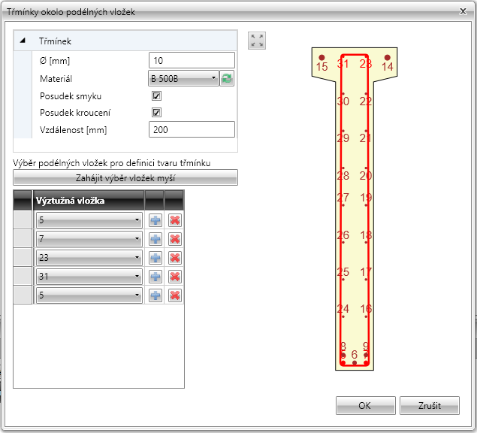Screen dimensions: 477x433
Task: Delete the last bar 5 row
Action: (175, 295)
